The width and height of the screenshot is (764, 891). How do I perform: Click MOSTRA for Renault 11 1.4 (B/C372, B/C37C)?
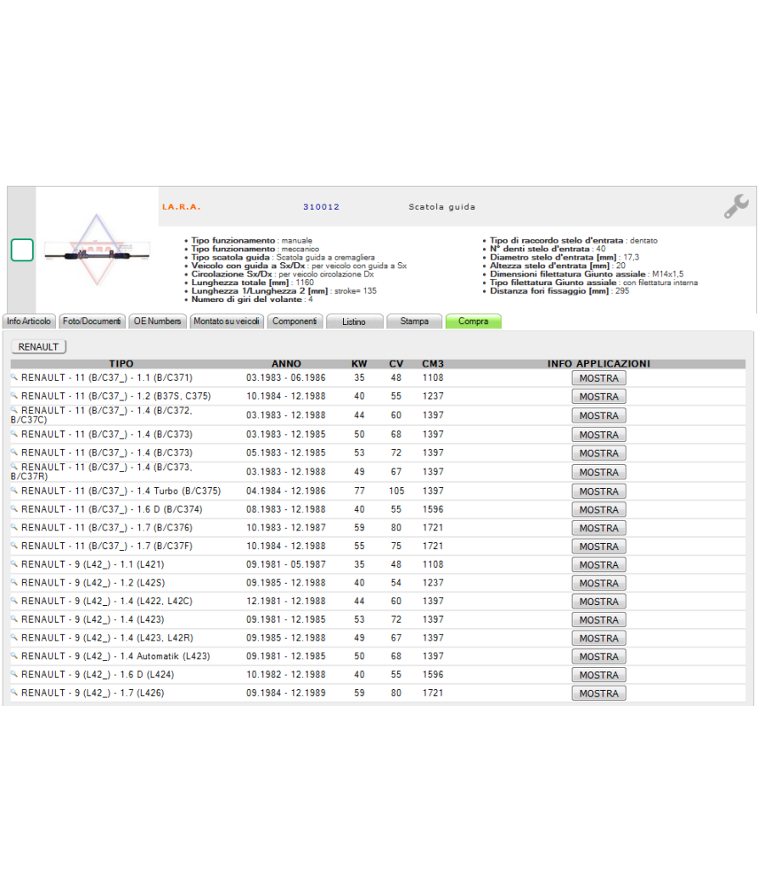pyautogui.click(x=598, y=416)
